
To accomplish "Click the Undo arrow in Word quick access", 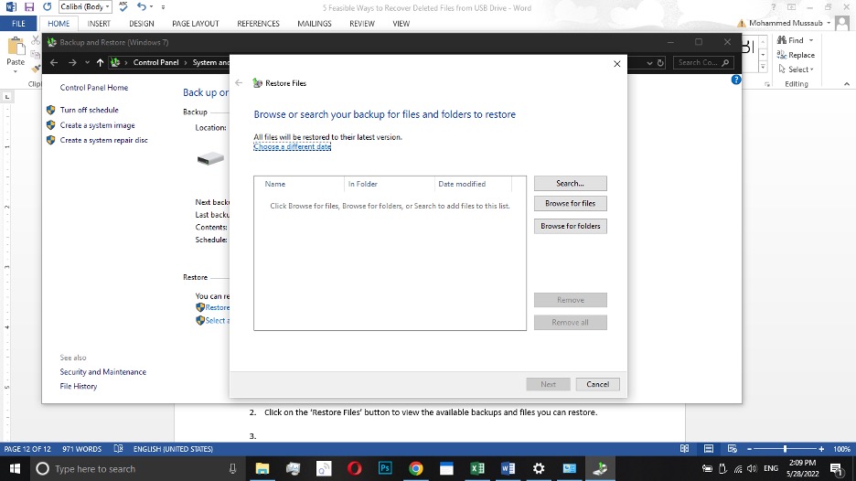I will 142,7.
